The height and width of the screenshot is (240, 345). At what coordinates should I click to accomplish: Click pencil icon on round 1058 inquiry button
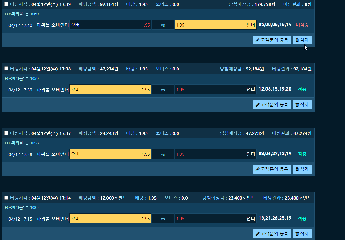[257, 169]
